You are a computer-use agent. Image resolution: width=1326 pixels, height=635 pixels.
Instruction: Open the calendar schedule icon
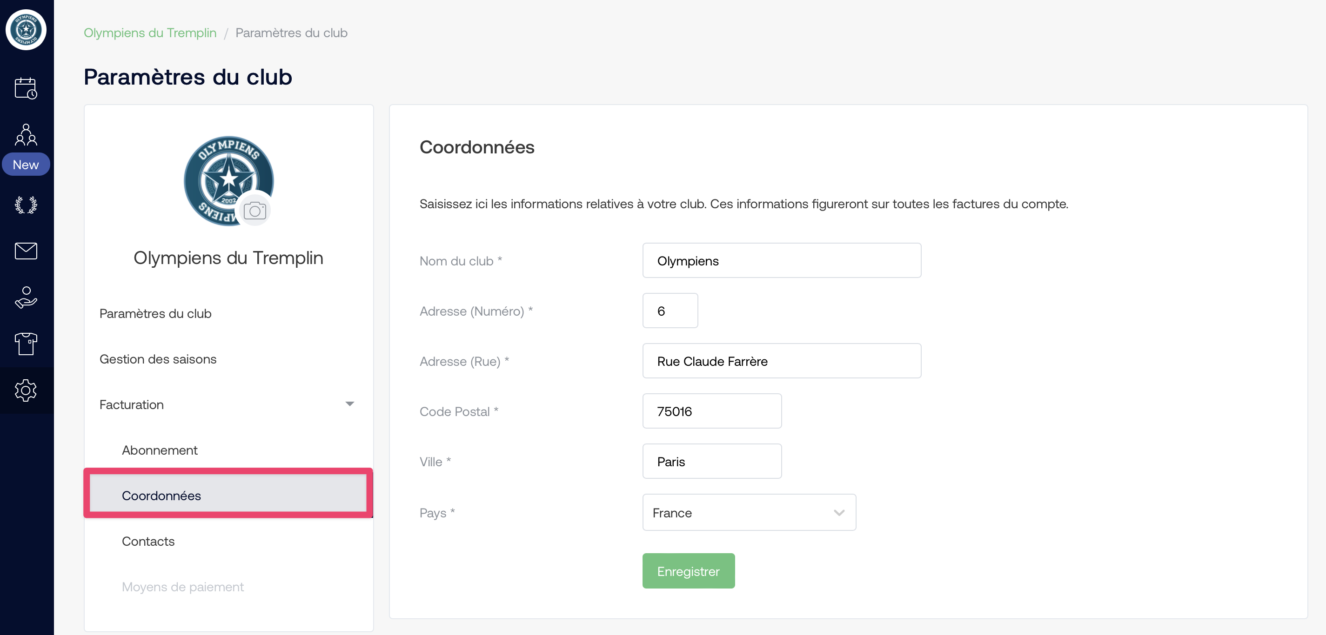pos(26,88)
